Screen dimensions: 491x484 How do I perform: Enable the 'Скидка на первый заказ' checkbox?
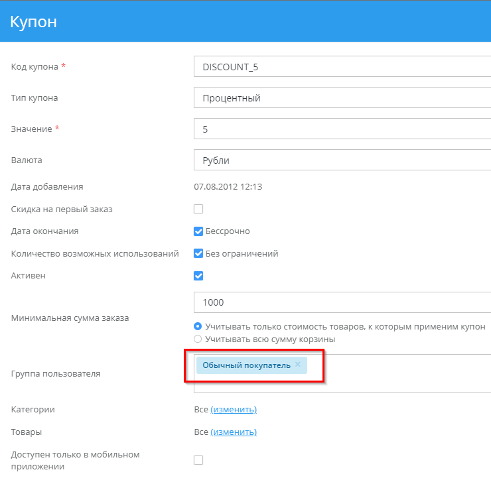point(198,210)
